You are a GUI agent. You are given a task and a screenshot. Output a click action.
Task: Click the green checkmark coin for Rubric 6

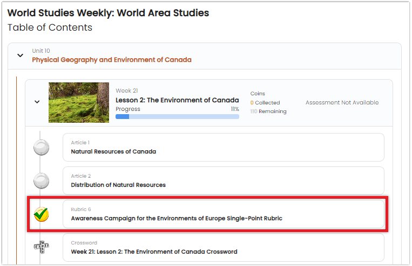41,214
